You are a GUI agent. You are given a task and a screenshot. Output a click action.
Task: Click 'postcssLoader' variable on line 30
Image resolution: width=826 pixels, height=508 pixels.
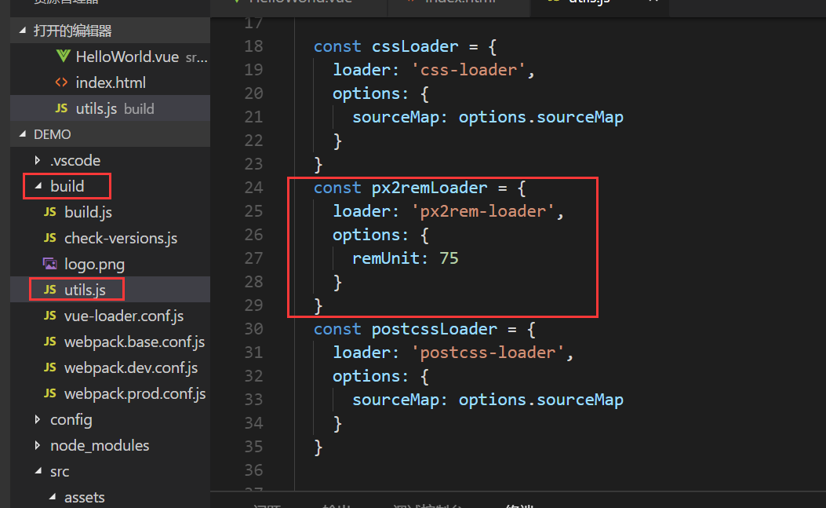[435, 329]
